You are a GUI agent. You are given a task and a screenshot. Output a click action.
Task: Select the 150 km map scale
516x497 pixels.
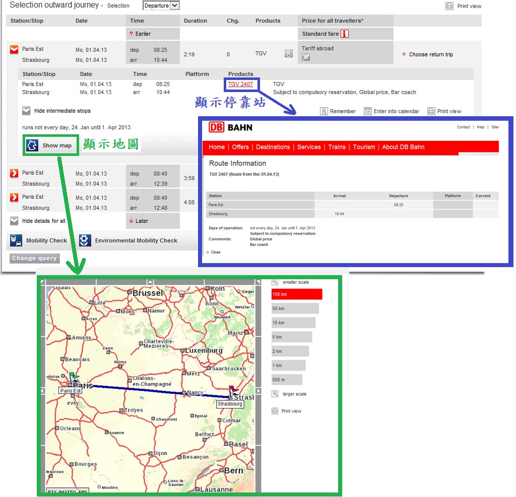click(x=296, y=294)
